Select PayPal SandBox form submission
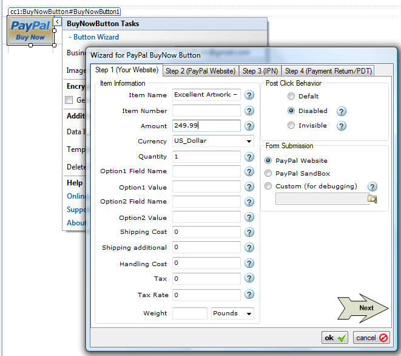Screen dimensions: 401x356 [x=269, y=173]
